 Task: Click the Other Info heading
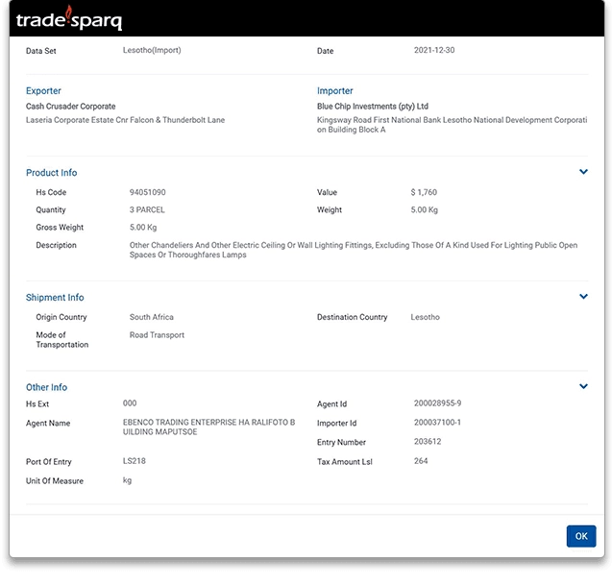coord(46,387)
